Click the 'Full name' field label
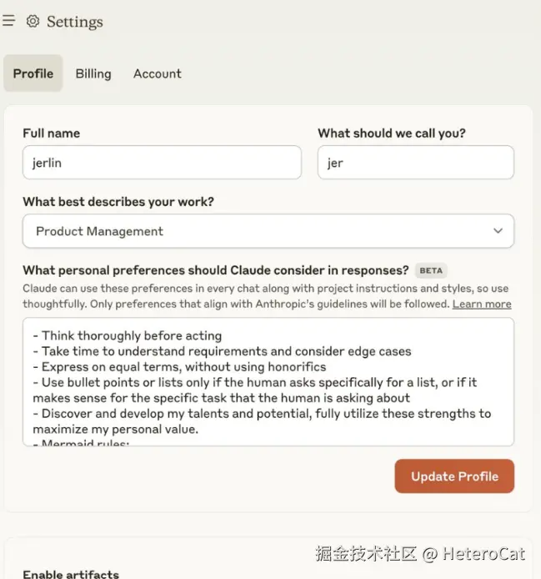Viewport: 541px width, 579px height. click(x=52, y=133)
